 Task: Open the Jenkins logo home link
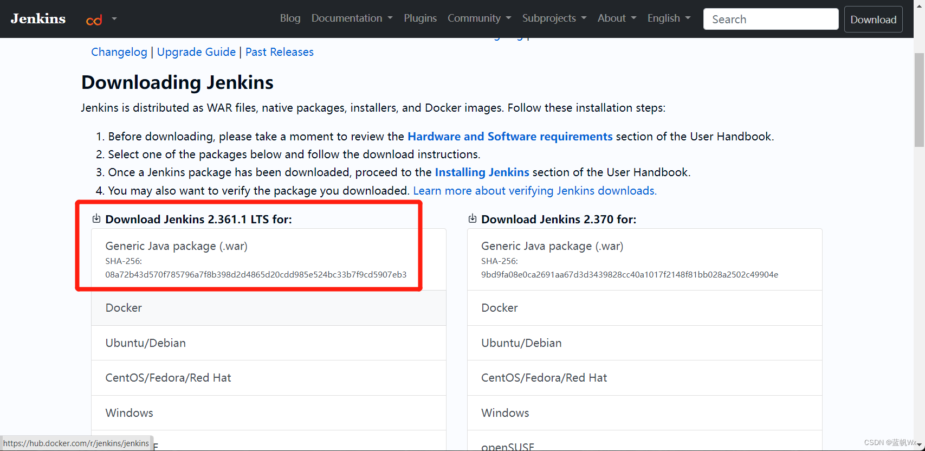point(38,18)
